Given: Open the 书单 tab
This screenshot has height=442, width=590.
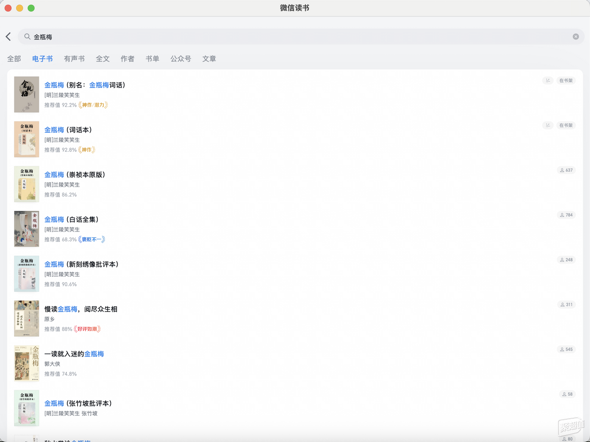Looking at the screenshot, I should [x=152, y=59].
